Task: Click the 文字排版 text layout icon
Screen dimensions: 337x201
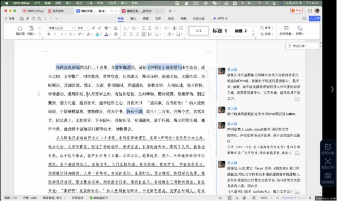Action: click(285, 29)
